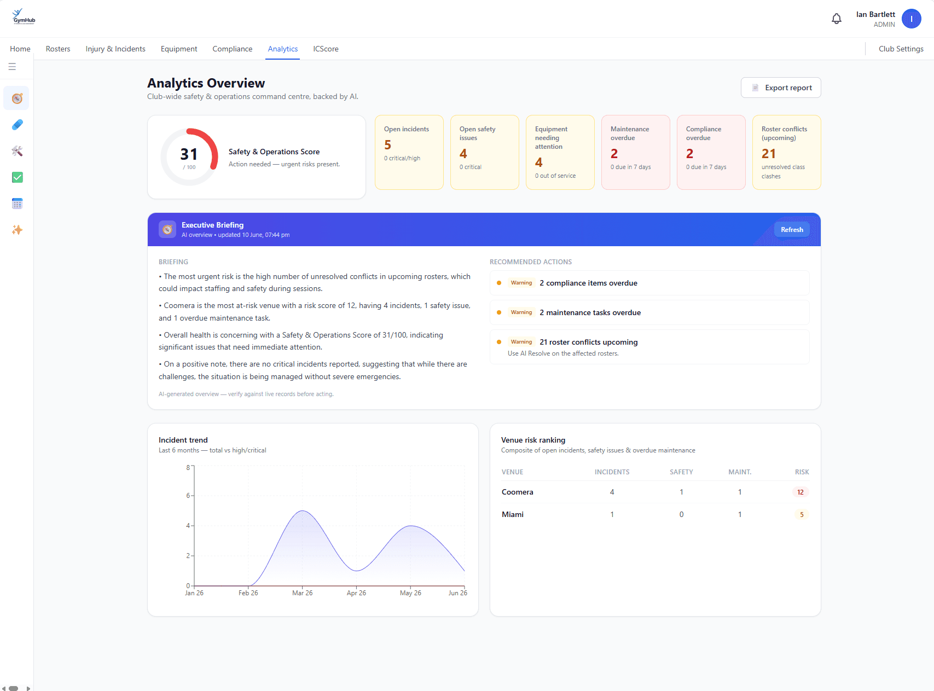Open the compass analytics sidebar icon
This screenshot has width=934, height=691.
(17, 98)
